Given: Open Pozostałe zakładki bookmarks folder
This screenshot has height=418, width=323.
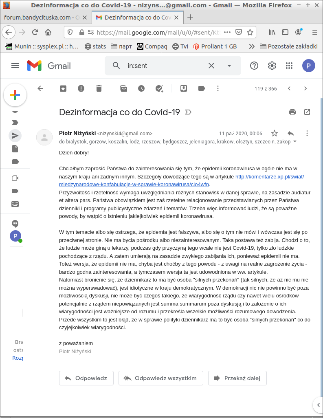Looking at the screenshot, I should (289, 46).
